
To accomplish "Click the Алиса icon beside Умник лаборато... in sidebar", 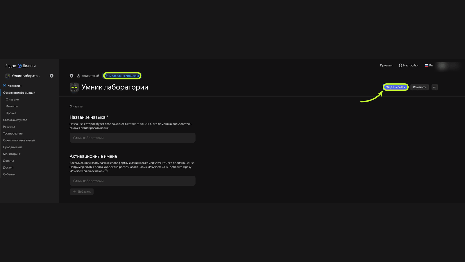I will 51,76.
